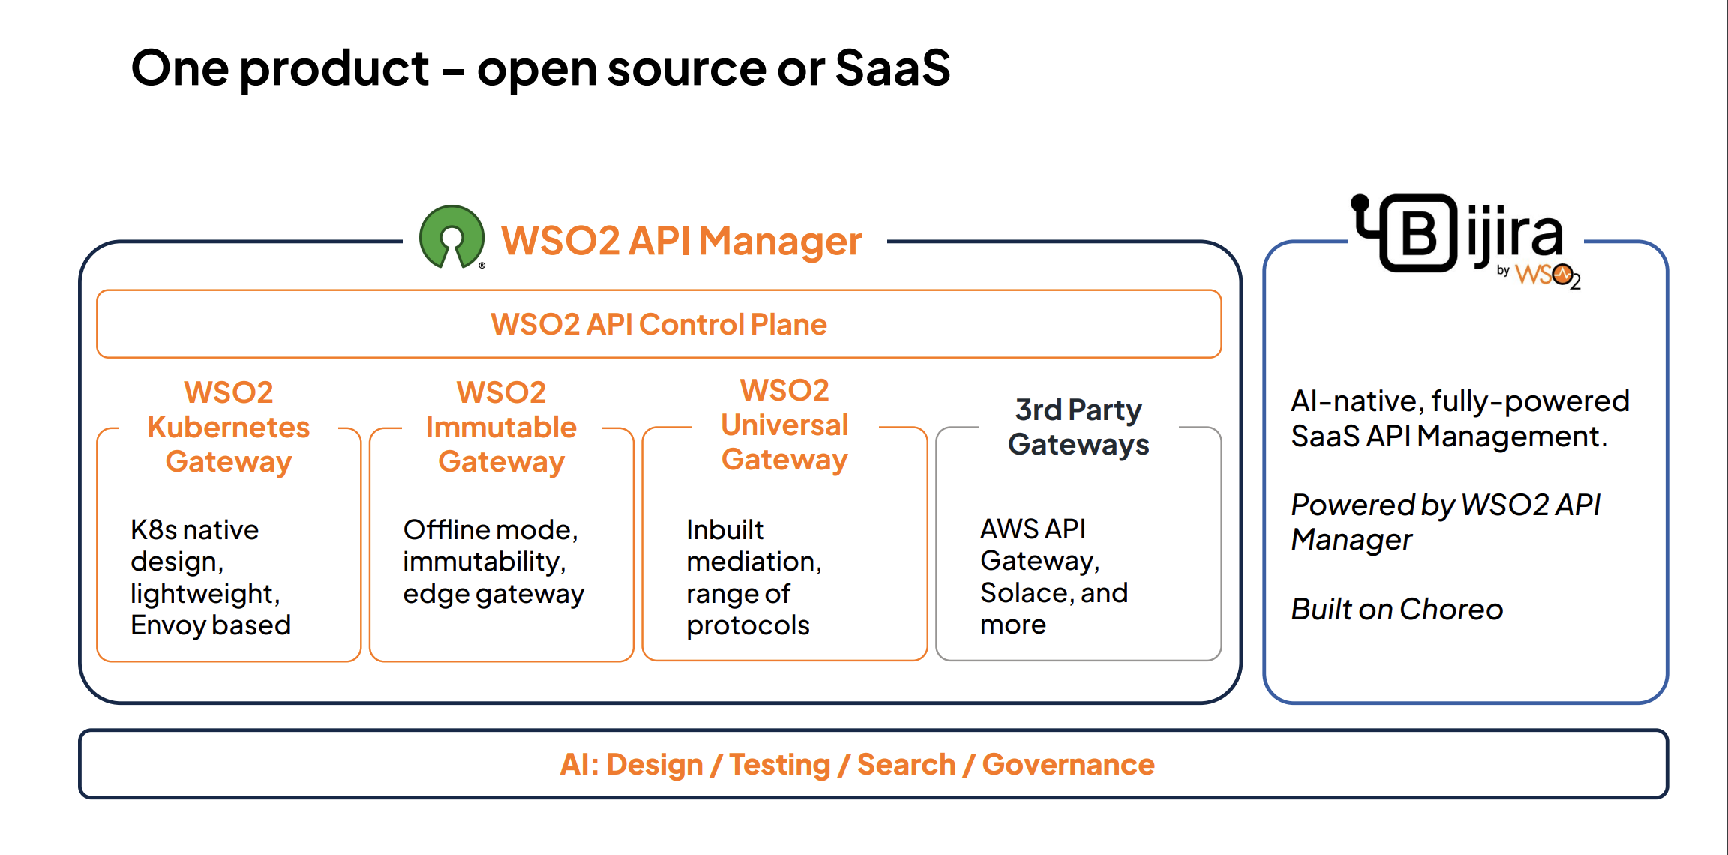Select the 'WSO2 API Control Plane' box

659,324
